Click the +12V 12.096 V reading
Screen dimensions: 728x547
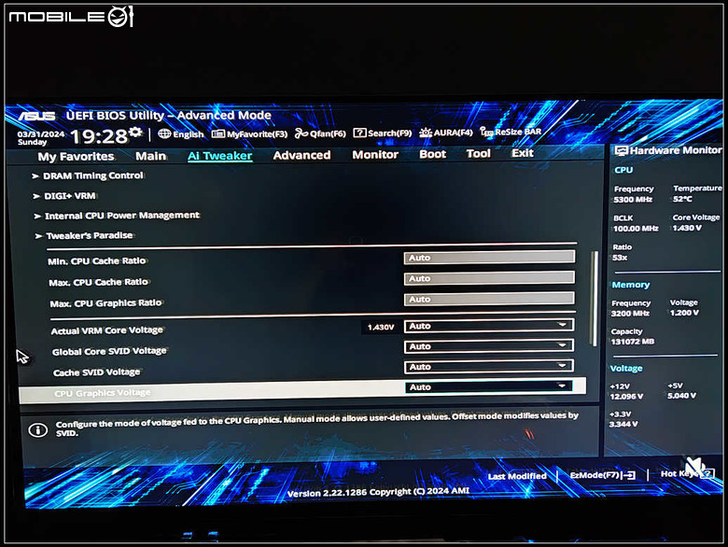point(626,397)
